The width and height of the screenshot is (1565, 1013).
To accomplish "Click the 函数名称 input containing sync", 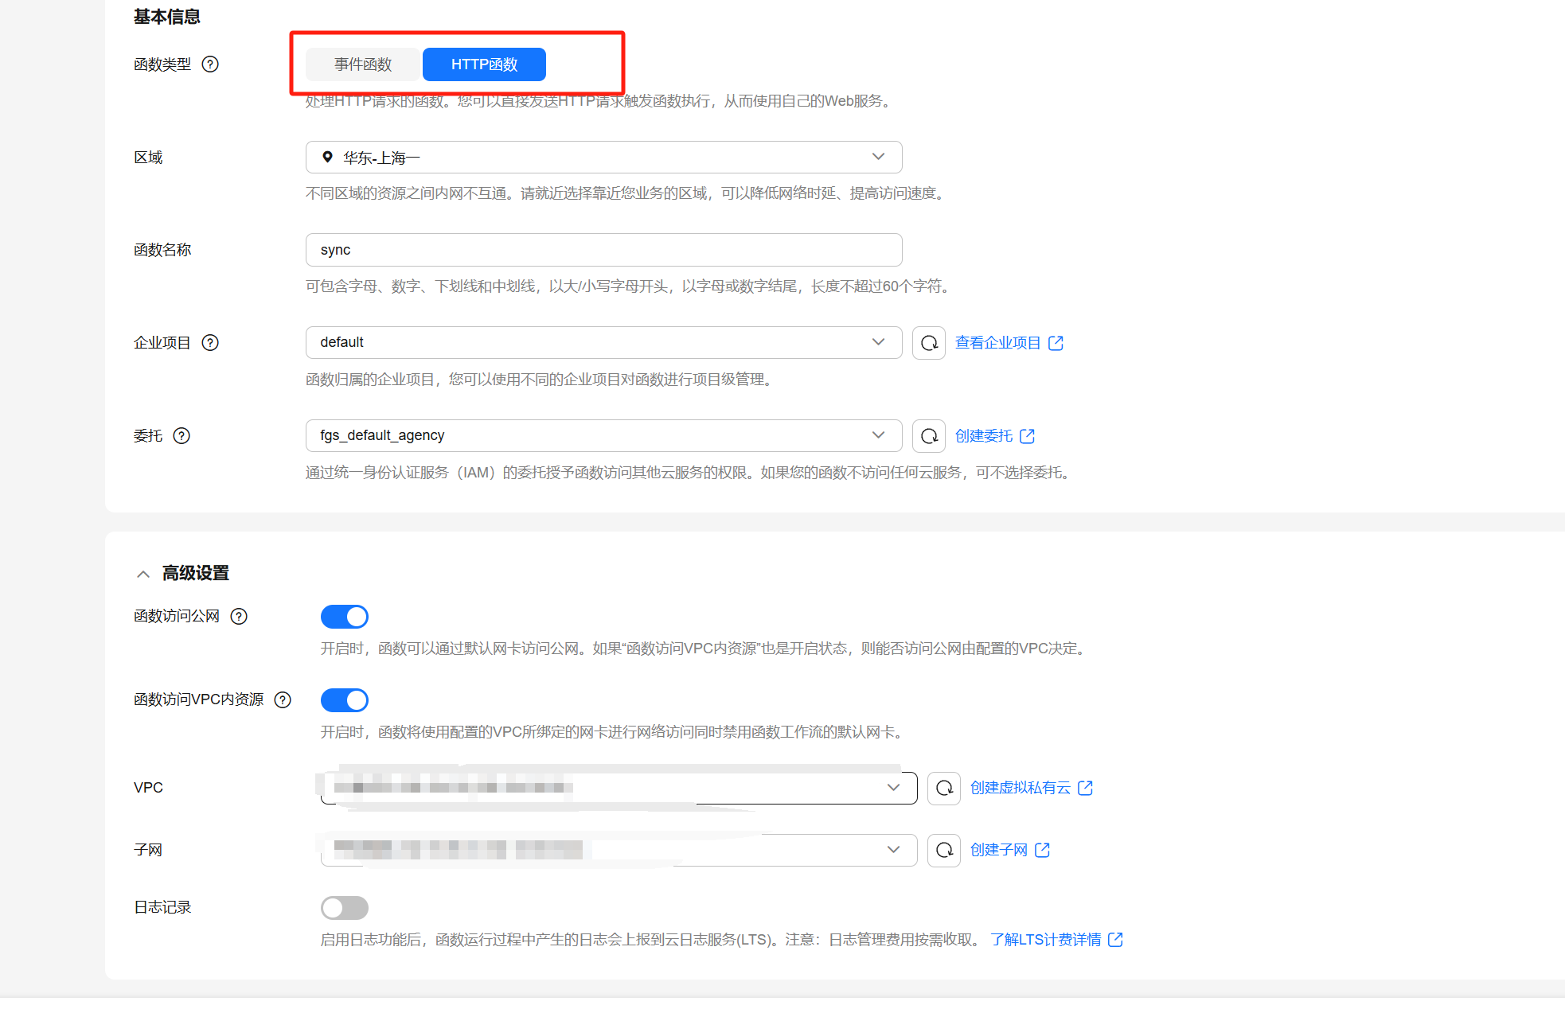I will click(603, 250).
